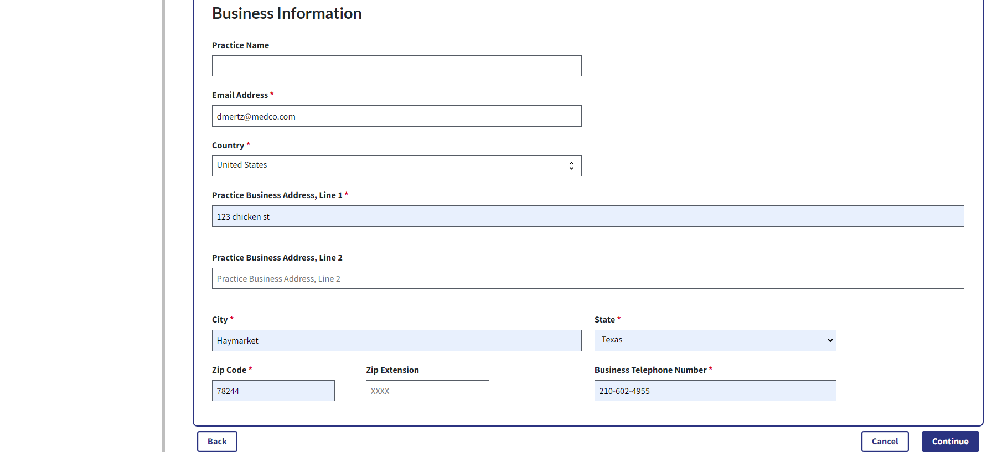Click the Business Telephone Number label
This screenshot has height=457, width=992.
click(650, 370)
